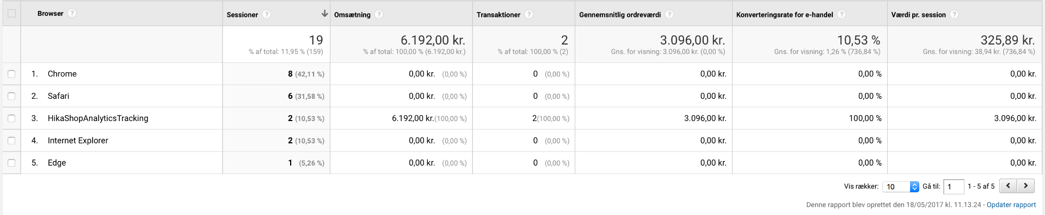Screen dimensions: 1045x215
Task: Tick the Chrome row checkbox
Action: coord(11,74)
